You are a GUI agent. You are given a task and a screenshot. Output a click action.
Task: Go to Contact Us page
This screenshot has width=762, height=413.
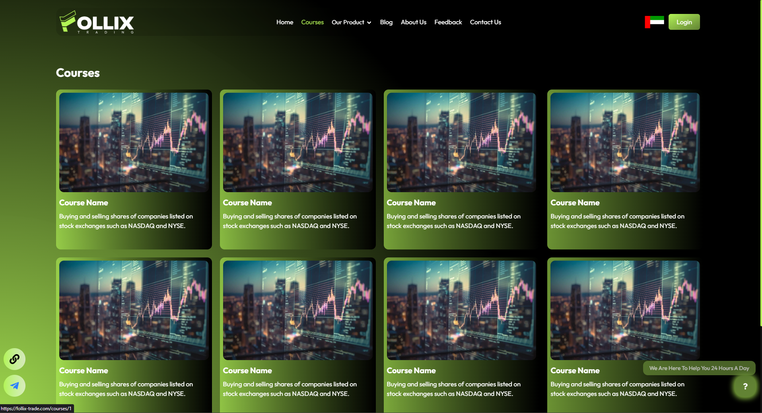click(x=485, y=22)
